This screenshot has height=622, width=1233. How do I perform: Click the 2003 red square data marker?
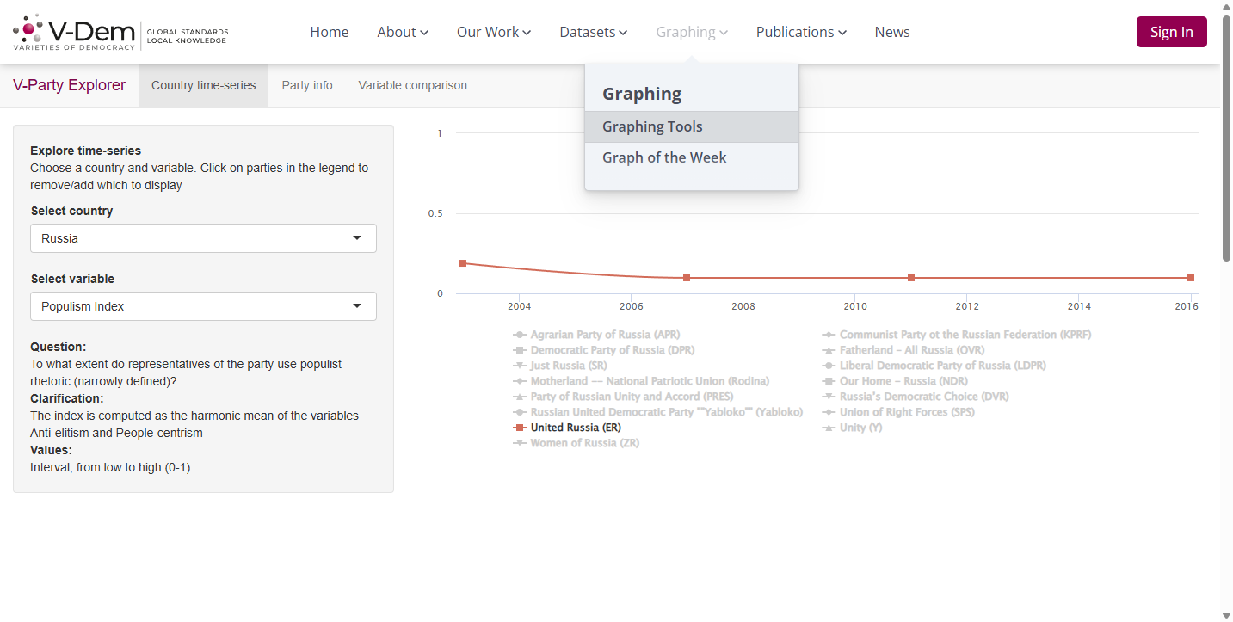(463, 263)
